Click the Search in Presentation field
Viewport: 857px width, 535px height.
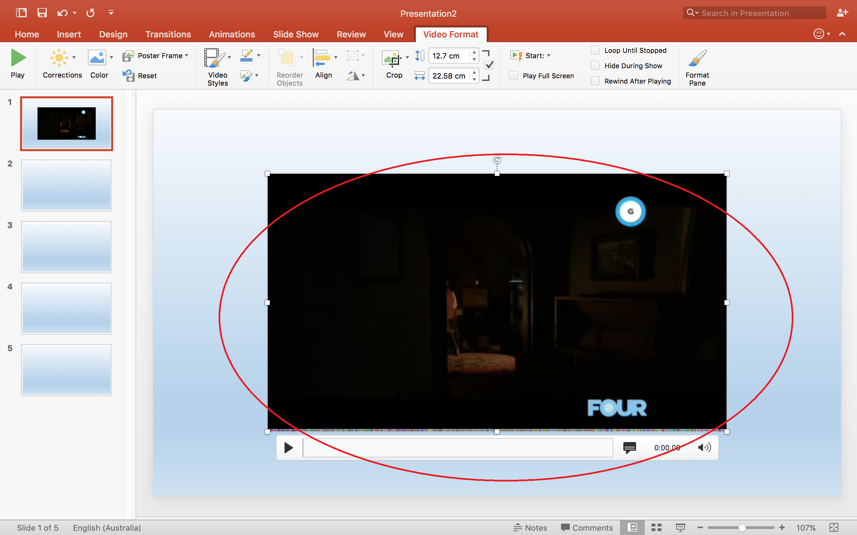pyautogui.click(x=754, y=13)
